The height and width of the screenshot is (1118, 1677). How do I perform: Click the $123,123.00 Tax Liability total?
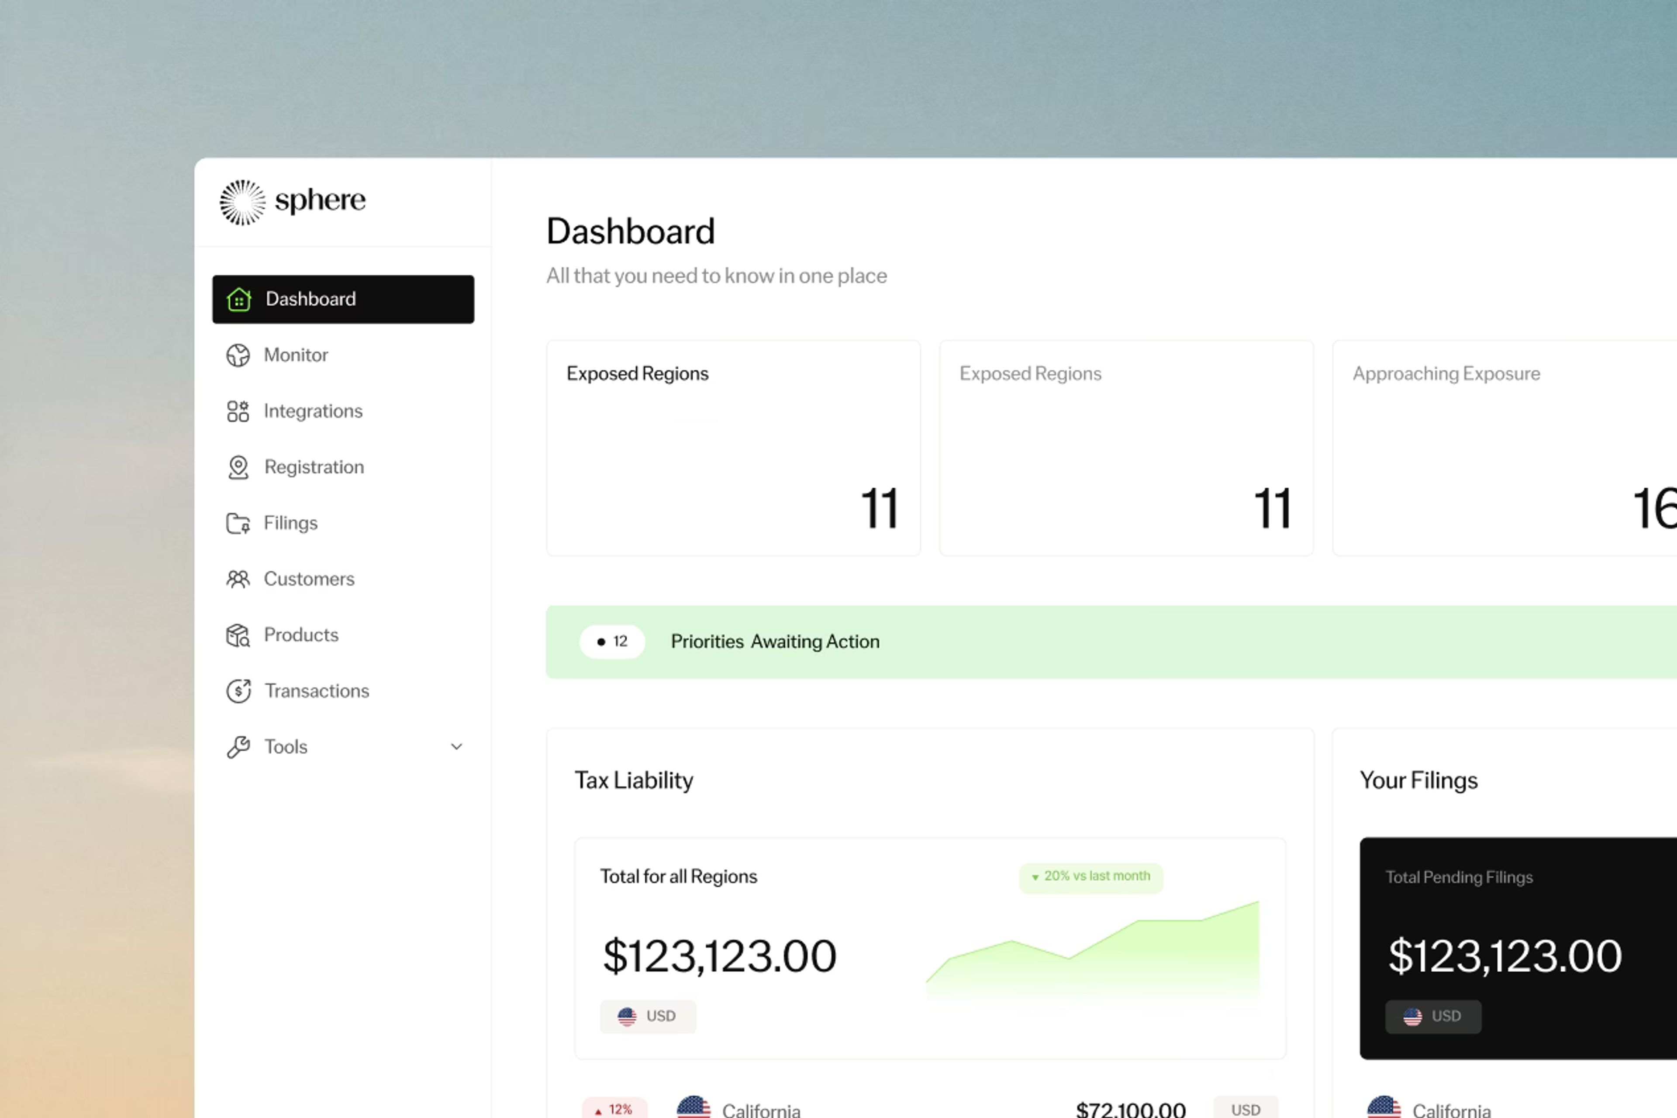point(719,956)
